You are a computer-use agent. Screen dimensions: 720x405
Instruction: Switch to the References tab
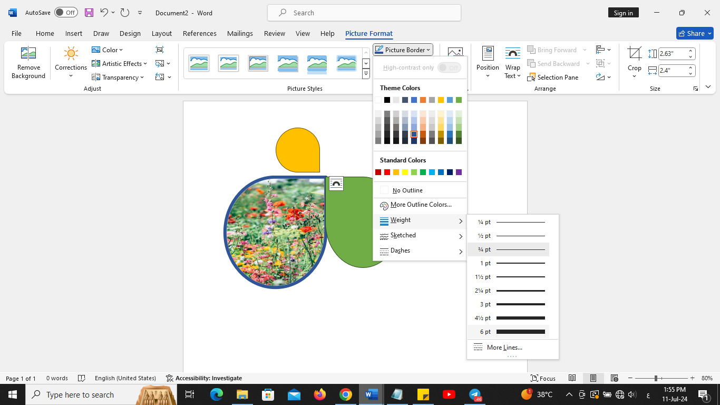200,33
